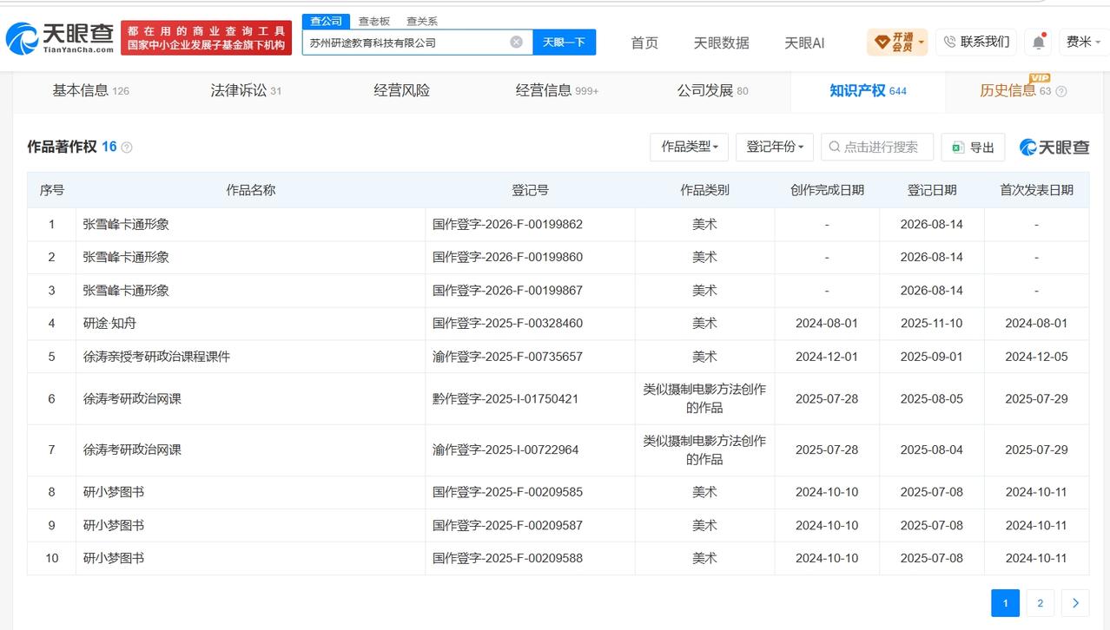This screenshot has width=1110, height=630.
Task: Open 天眼数据 navigation link
Action: (721, 43)
